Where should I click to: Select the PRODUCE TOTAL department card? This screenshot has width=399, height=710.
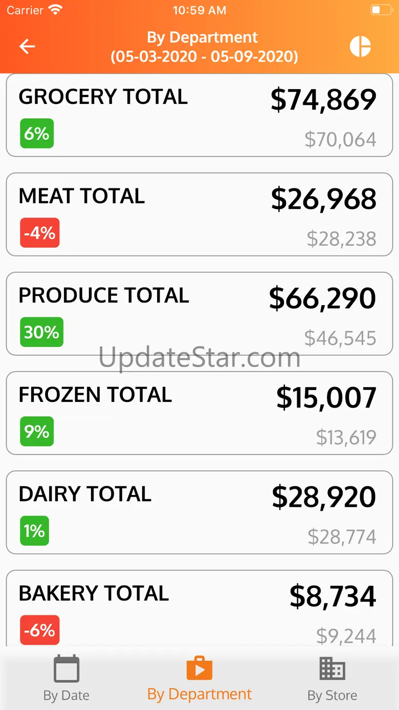(199, 314)
